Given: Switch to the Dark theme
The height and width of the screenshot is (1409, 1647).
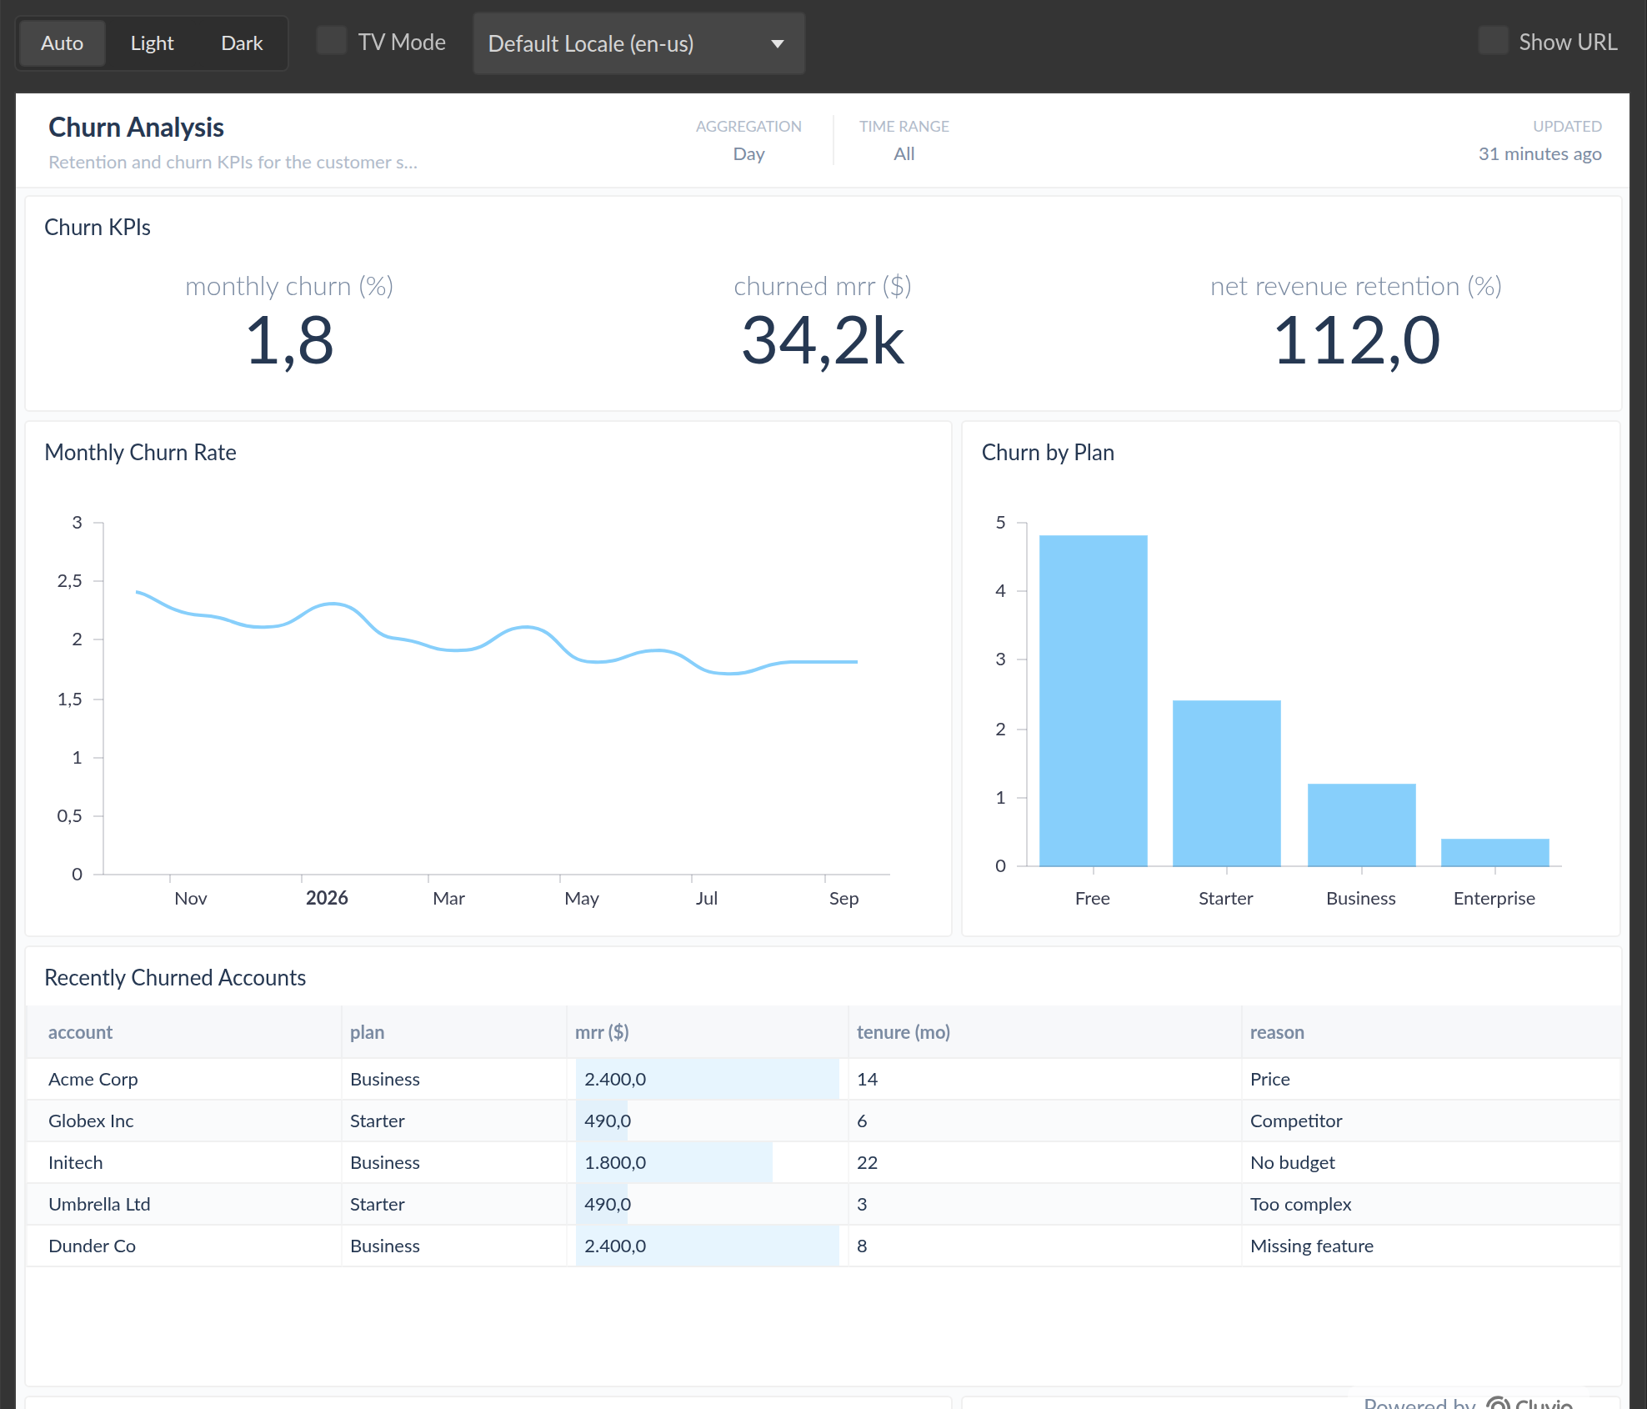Looking at the screenshot, I should [242, 43].
